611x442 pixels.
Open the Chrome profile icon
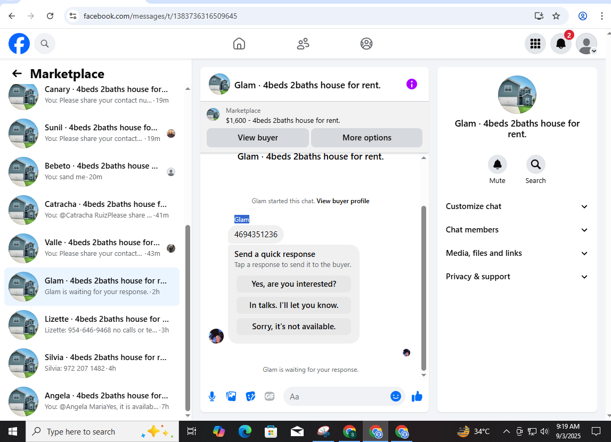coord(583,16)
